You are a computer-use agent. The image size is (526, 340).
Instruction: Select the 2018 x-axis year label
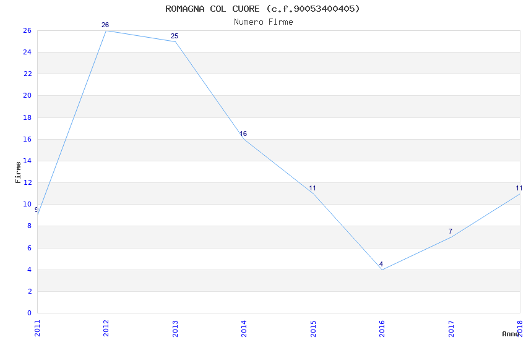point(520,328)
